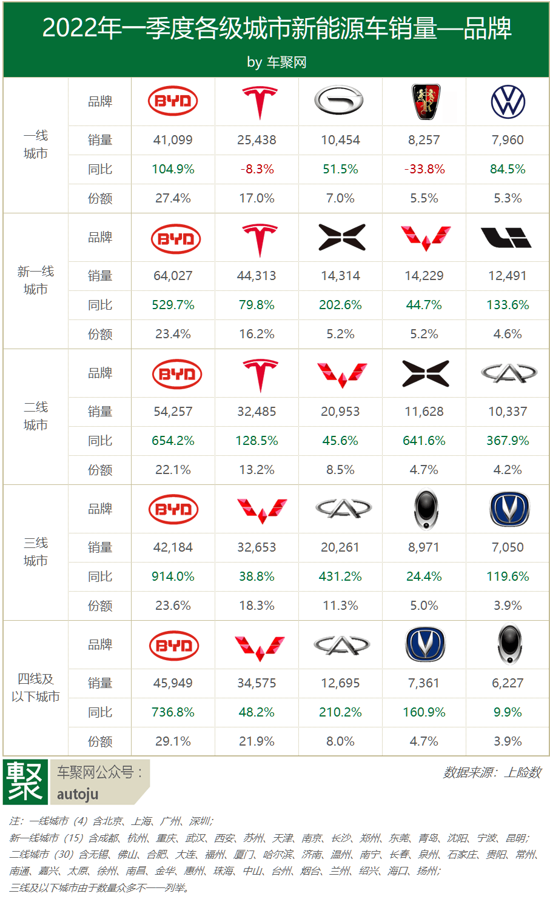Click the Wuling logo in third-tier cities row
550x902 pixels.
point(262,510)
